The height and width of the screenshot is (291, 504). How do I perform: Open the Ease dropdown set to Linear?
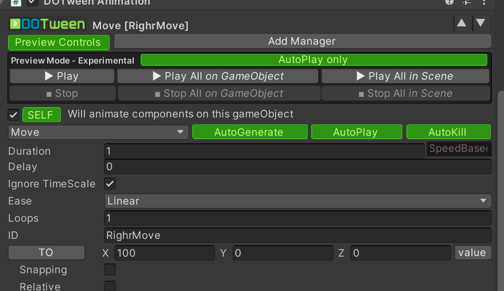[298, 201]
